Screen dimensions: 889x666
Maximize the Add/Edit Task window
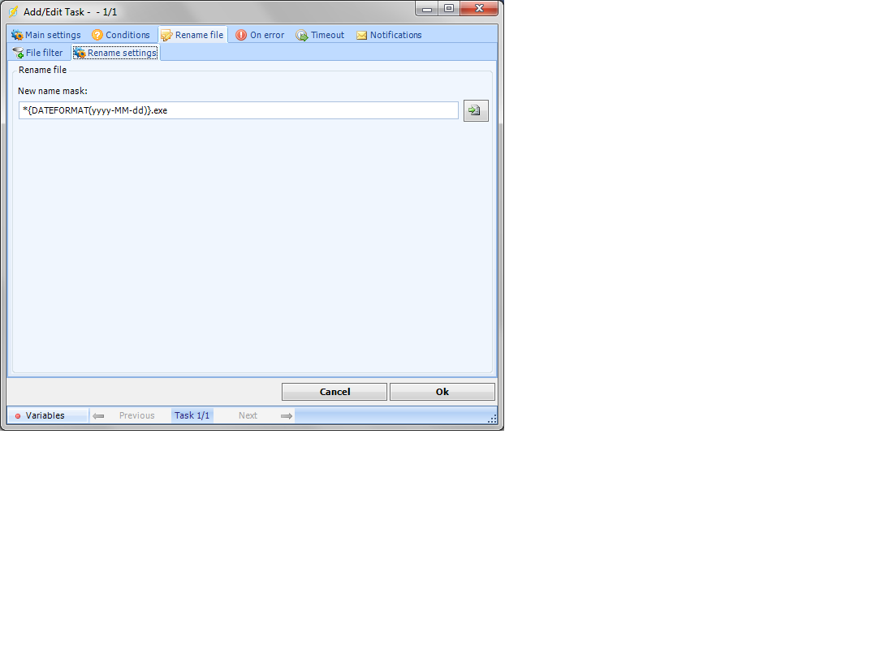[449, 9]
